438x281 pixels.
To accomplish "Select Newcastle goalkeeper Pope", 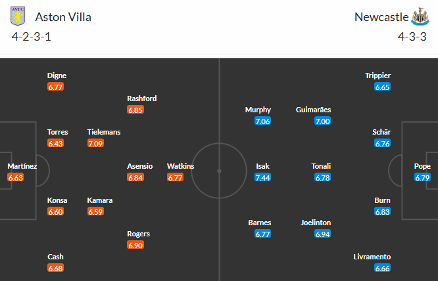I will click(x=422, y=166).
